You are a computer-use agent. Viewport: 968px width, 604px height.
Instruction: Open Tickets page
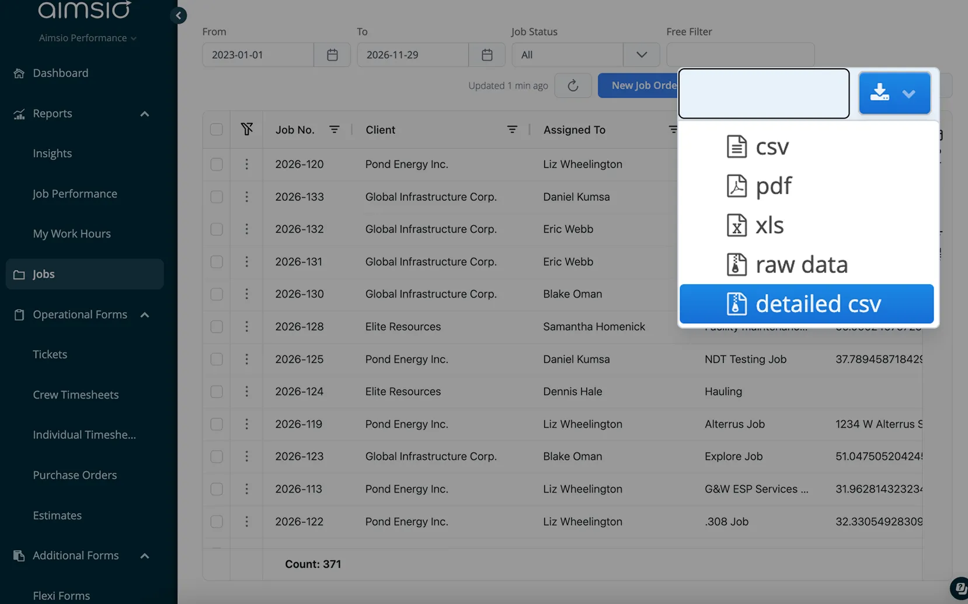pos(50,355)
